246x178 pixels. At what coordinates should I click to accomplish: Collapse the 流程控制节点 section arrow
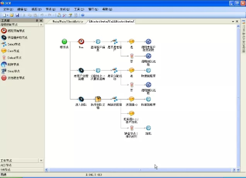click(x=41, y=25)
